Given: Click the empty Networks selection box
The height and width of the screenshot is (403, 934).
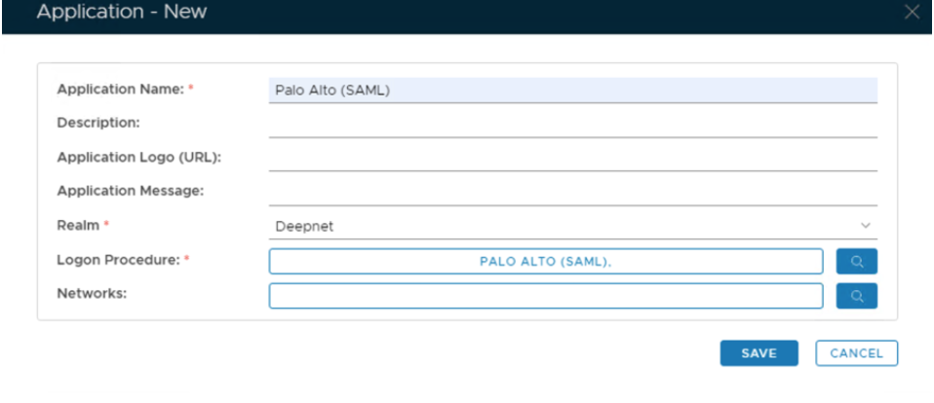Looking at the screenshot, I should point(546,296).
